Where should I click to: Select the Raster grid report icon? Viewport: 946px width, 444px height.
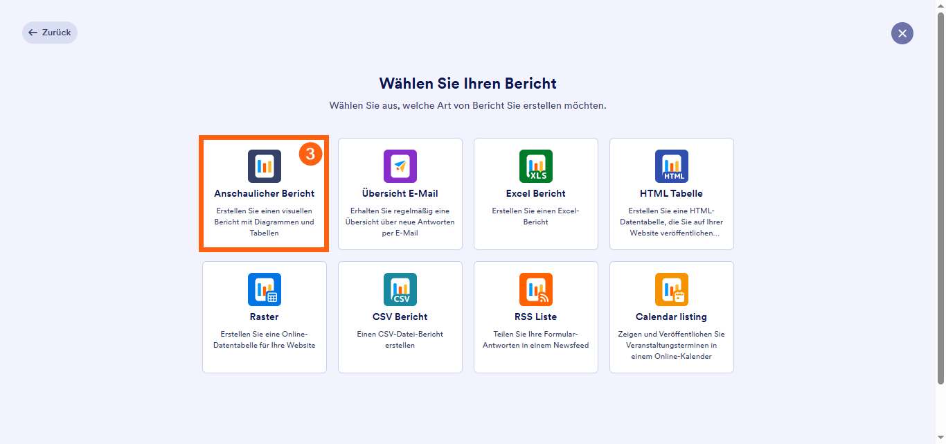tap(264, 289)
